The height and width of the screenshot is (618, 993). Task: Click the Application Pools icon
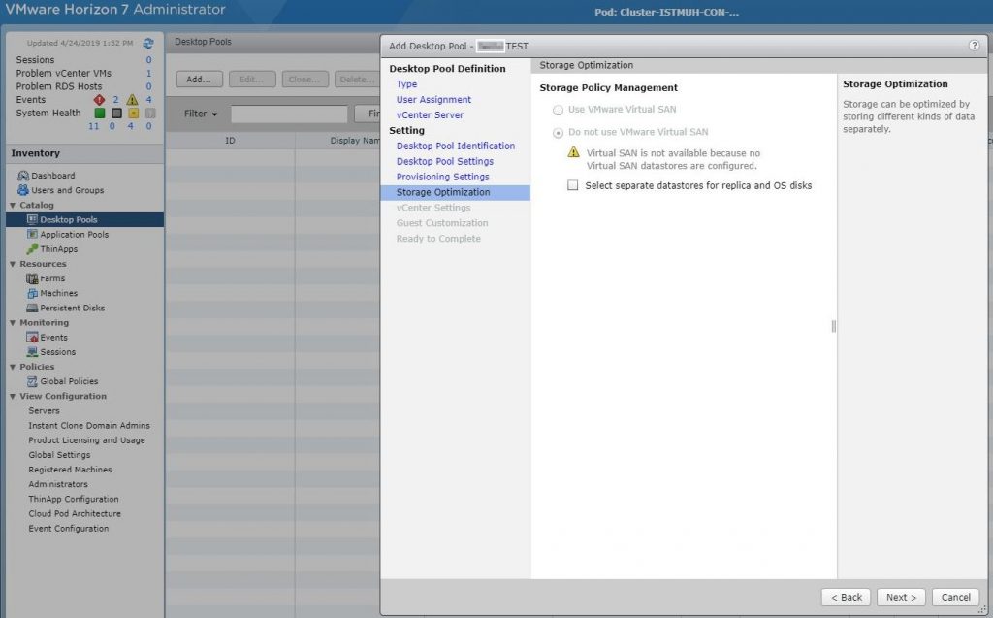tap(32, 234)
